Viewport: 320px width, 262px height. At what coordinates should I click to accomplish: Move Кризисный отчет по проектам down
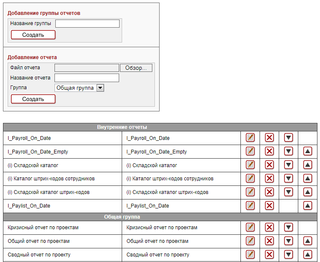pyautogui.click(x=289, y=228)
